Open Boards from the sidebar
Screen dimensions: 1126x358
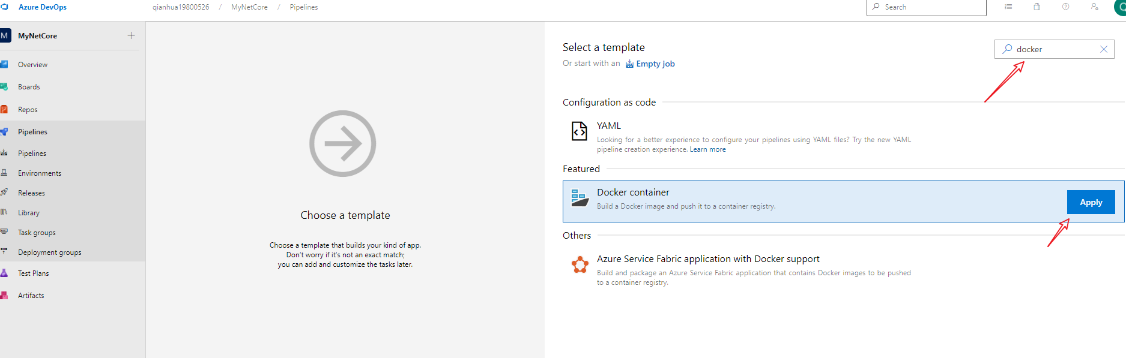29,87
